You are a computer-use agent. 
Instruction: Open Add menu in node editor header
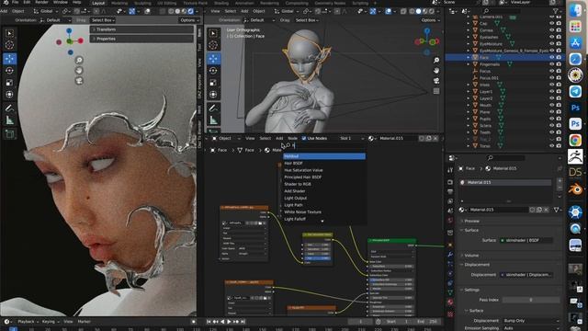click(279, 139)
